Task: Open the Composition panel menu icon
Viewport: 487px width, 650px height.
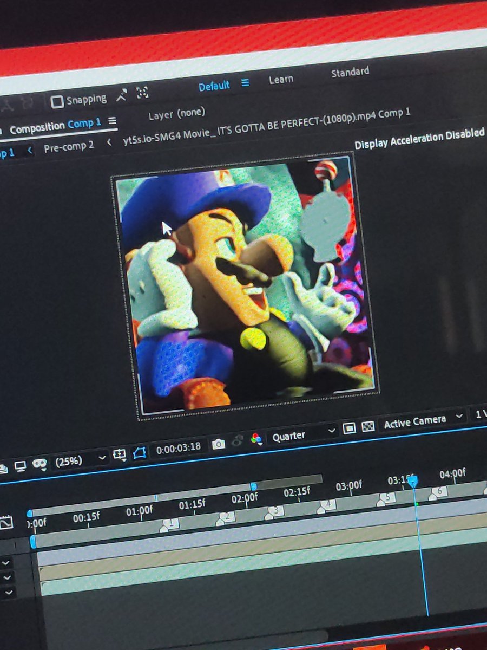Action: pos(112,121)
